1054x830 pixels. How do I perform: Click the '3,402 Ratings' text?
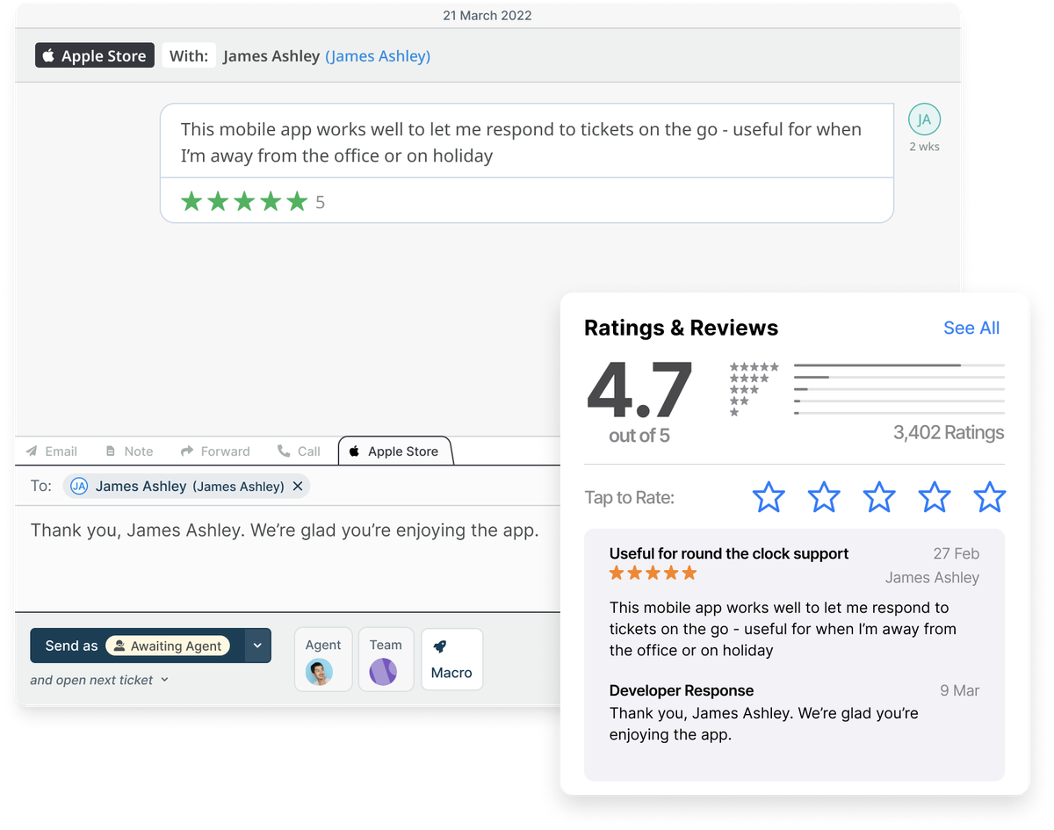tap(949, 432)
